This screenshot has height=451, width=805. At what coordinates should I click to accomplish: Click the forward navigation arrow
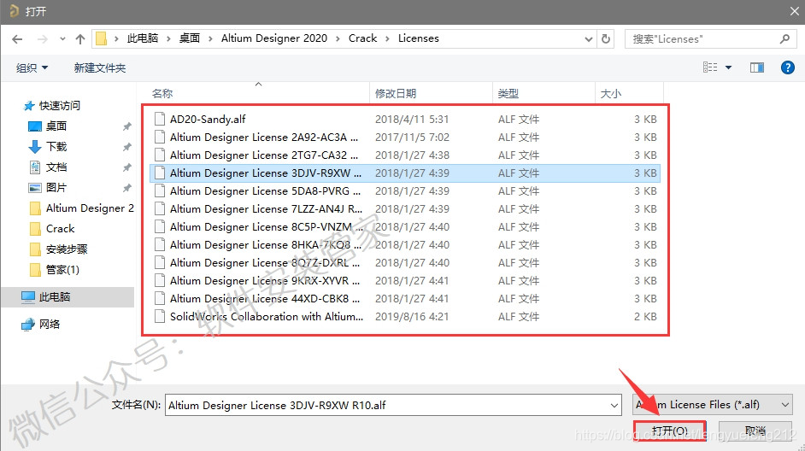coord(43,39)
